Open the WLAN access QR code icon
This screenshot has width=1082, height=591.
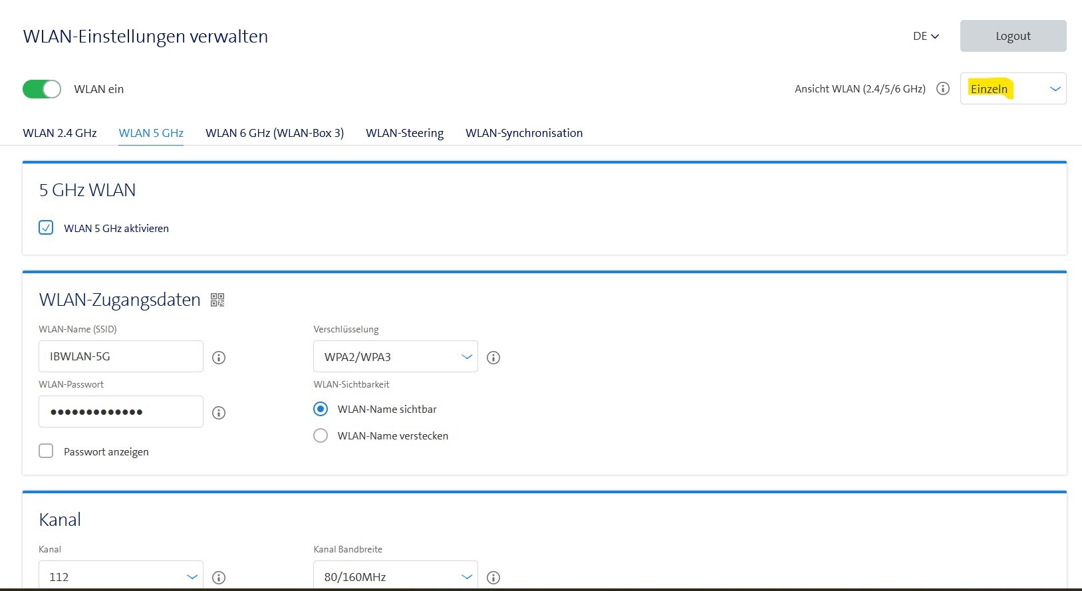[217, 300]
